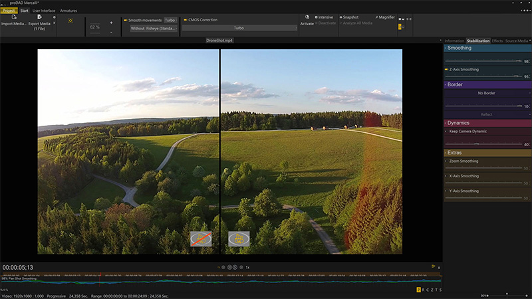Click the Smoothing slider track
Viewport: 532px width, 299px height.
[x=483, y=60]
